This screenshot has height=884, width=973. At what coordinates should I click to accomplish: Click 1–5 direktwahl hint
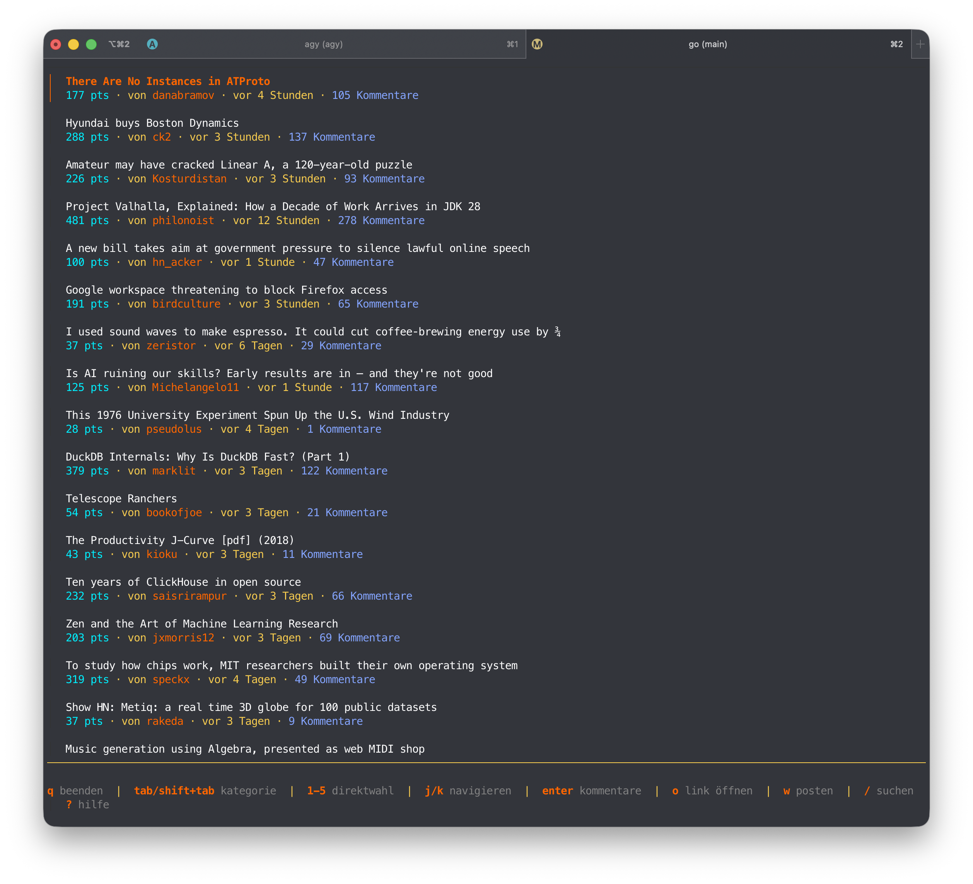point(350,790)
